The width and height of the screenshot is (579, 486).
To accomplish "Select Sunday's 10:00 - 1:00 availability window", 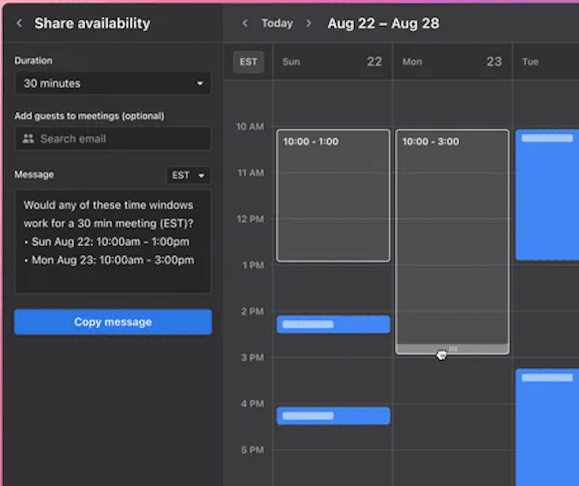I will tap(333, 196).
